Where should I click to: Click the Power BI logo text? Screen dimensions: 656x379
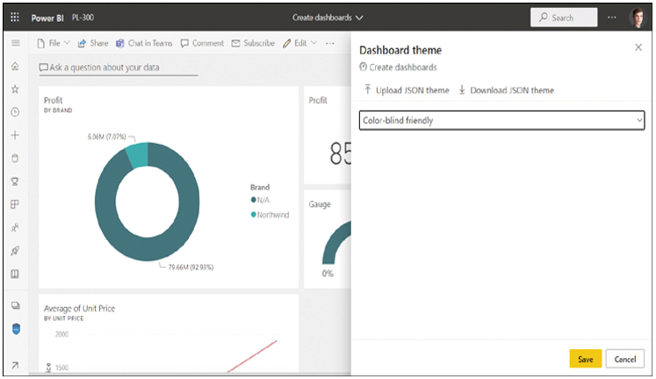(x=47, y=18)
